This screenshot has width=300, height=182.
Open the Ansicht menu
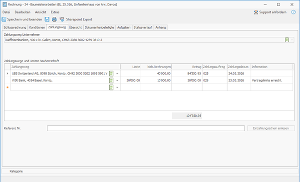point(40,12)
